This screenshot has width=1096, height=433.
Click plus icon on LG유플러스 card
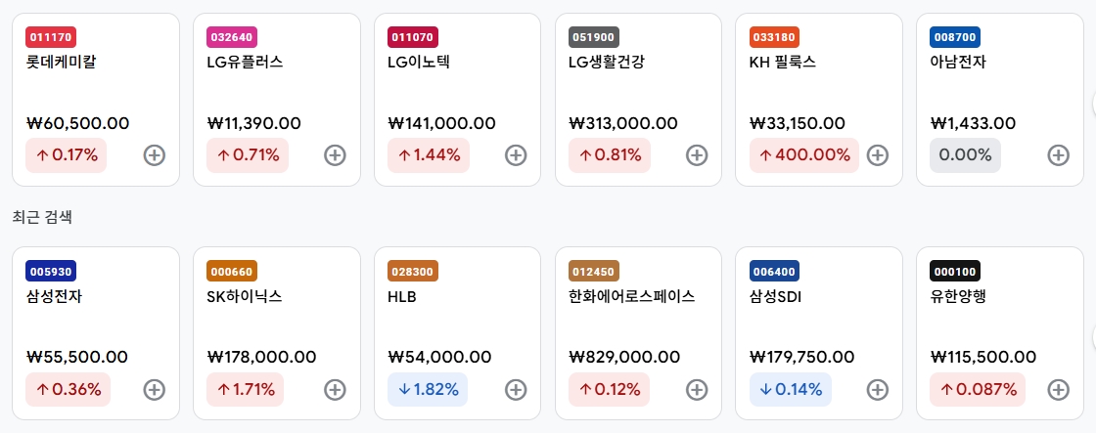point(335,155)
